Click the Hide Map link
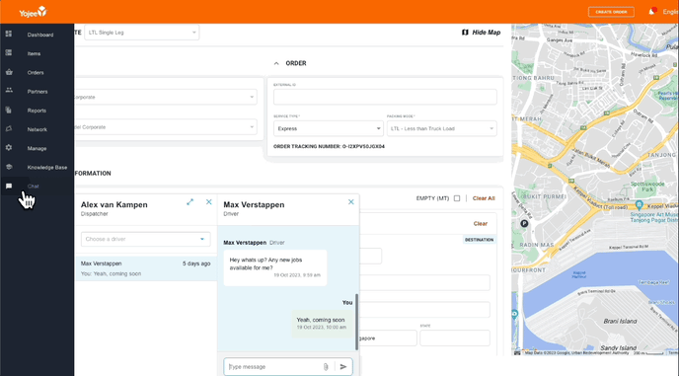This screenshot has width=679, height=376. (487, 32)
